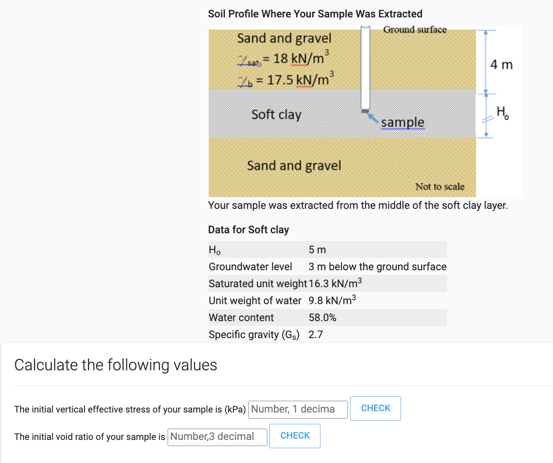Viewport: 553px width, 463px height.
Task: Click the Saturated unit weight row
Action: pos(327,283)
